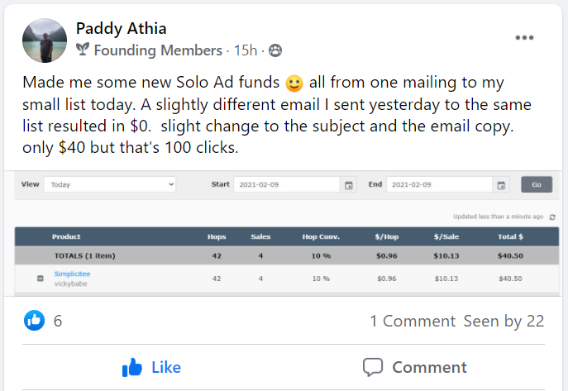Sort by the Hops column header

[x=217, y=236]
